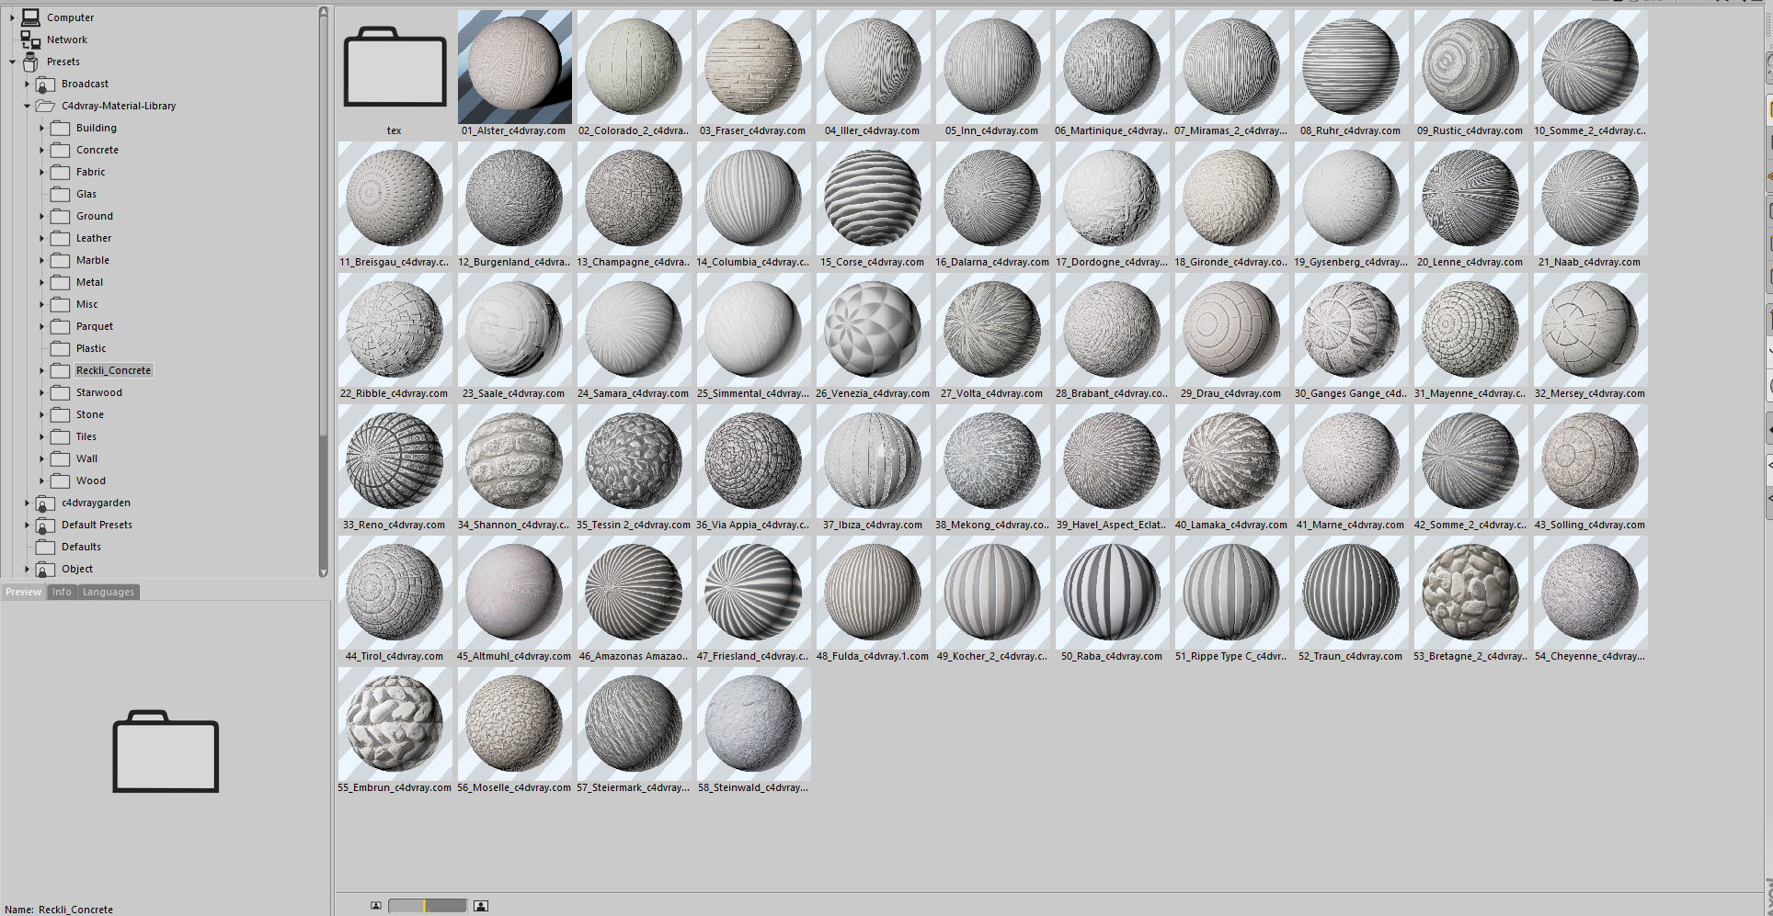Click the Default Presets library icon
This screenshot has height=916, width=1773.
pos(45,525)
